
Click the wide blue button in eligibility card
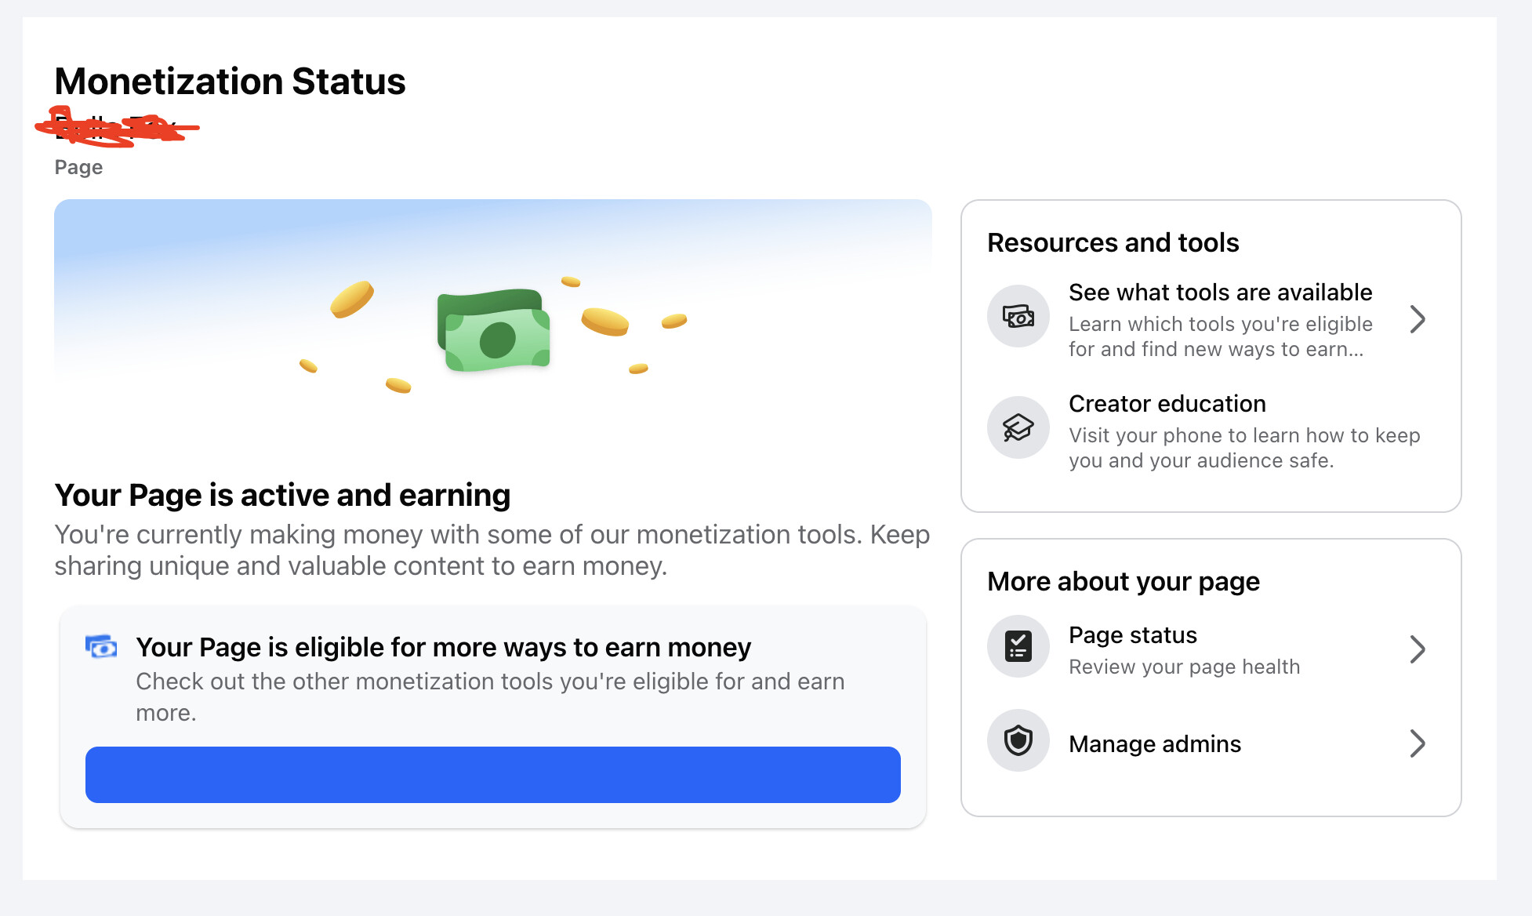click(492, 775)
